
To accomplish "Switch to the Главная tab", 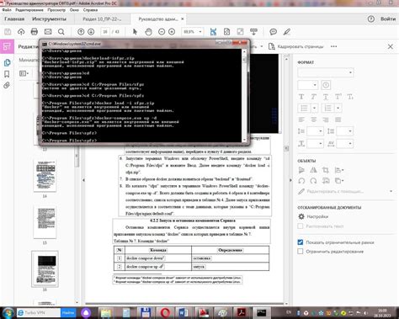I will coord(14,19).
